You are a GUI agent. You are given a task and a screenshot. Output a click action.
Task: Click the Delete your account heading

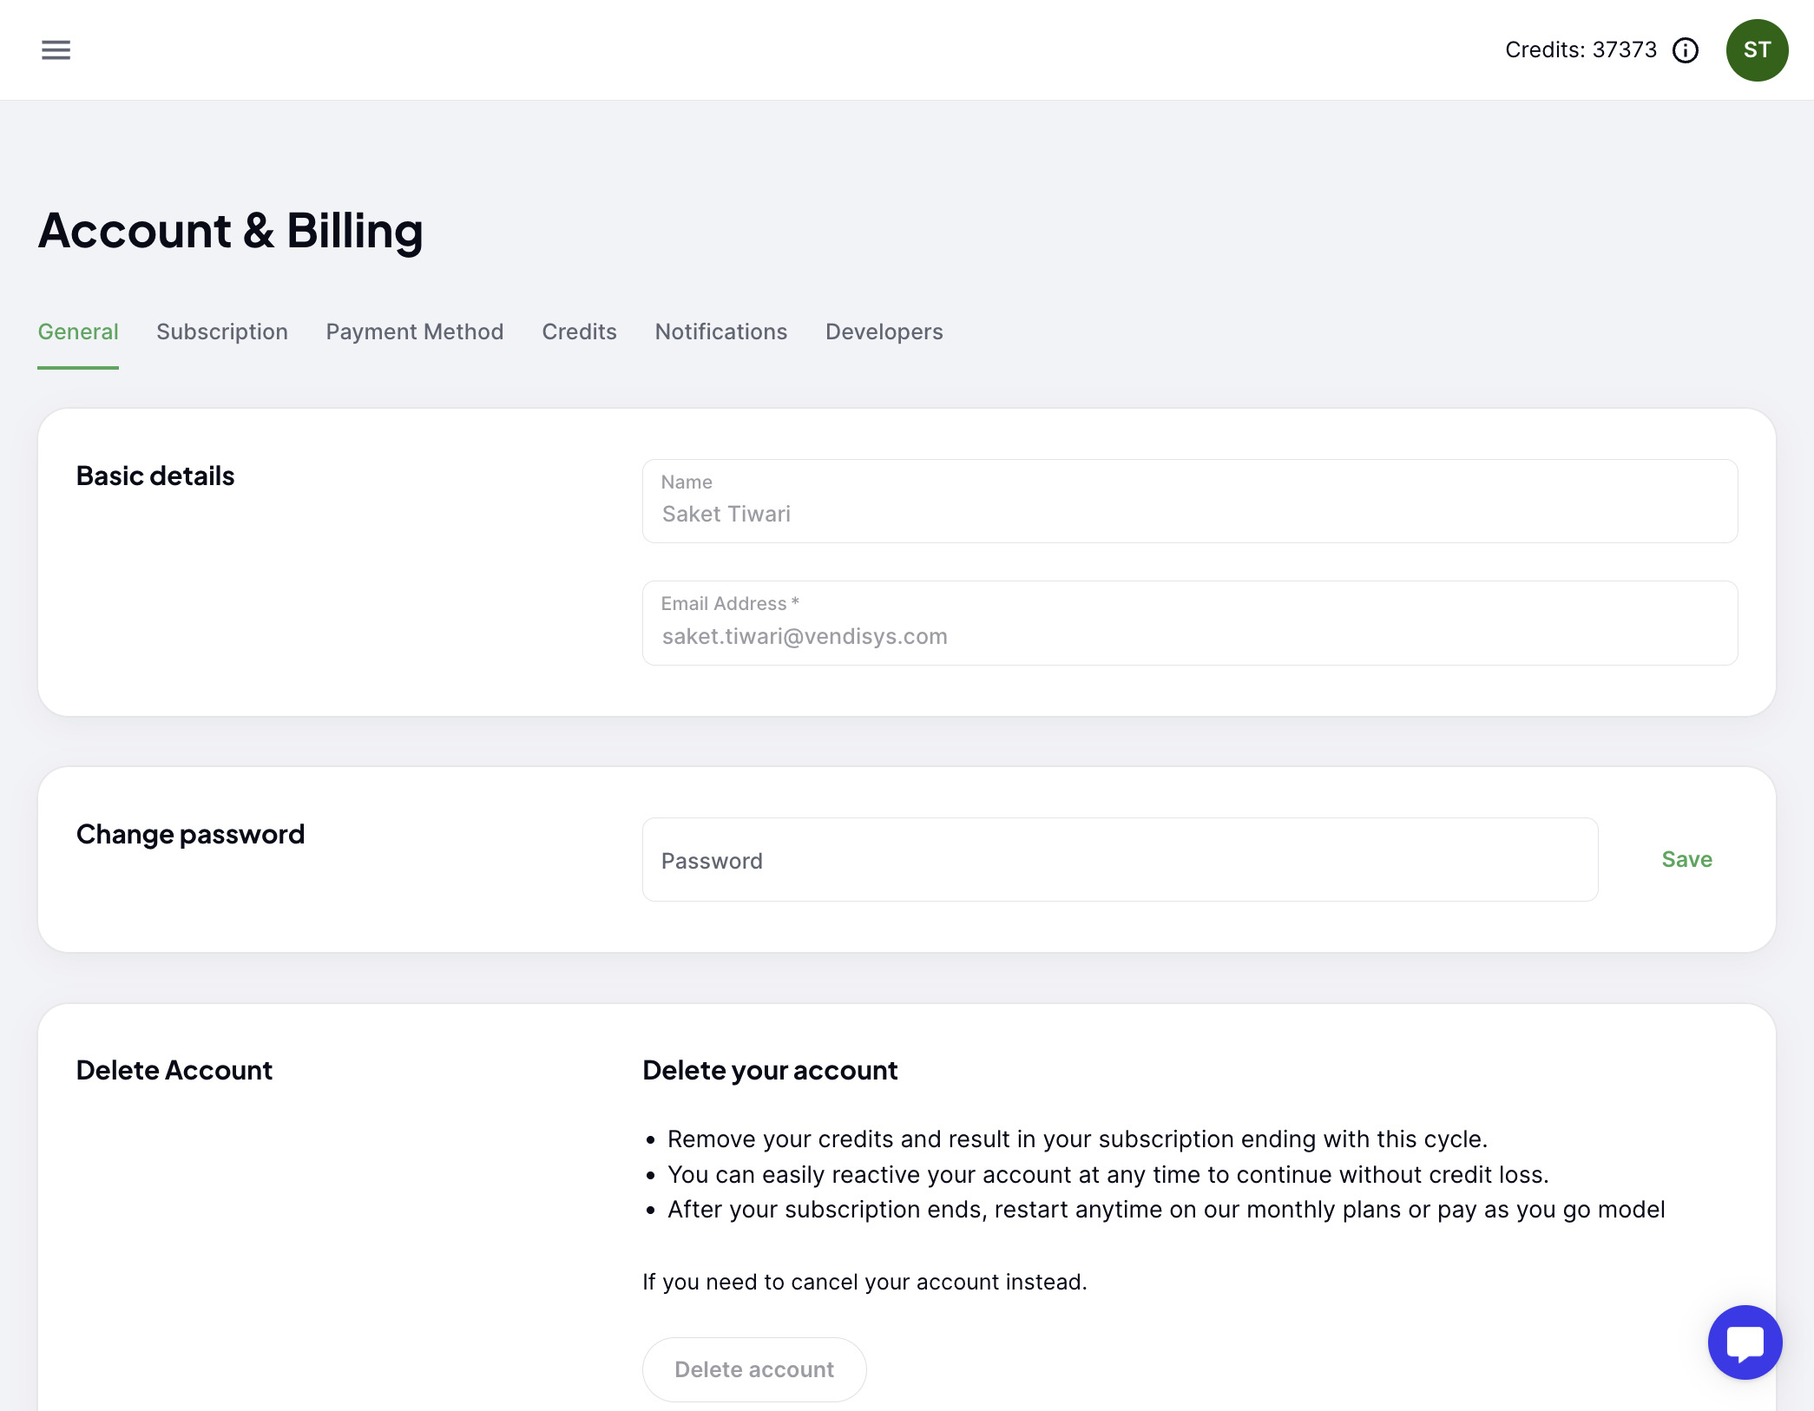(x=770, y=1071)
